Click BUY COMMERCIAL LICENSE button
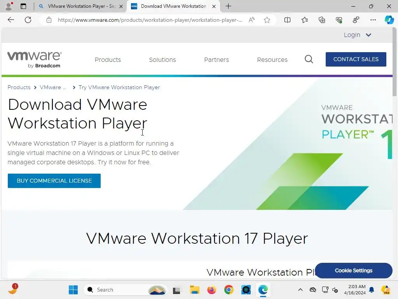This screenshot has height=299, width=398. pyautogui.click(x=54, y=181)
